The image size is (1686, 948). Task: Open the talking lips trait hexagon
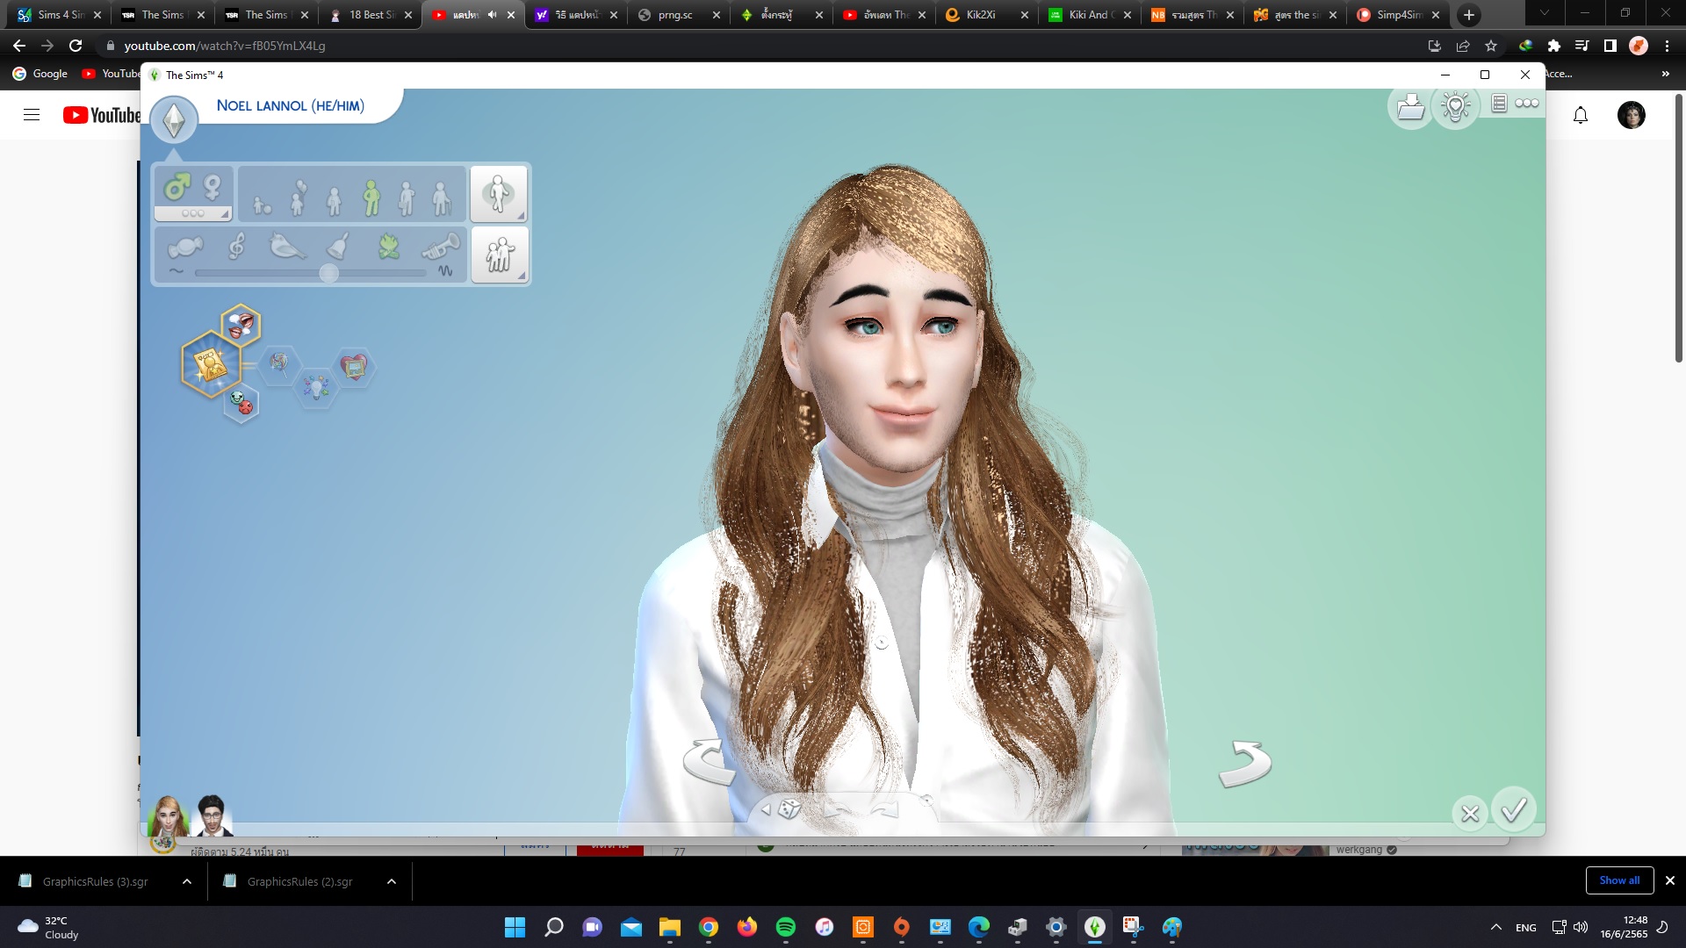pos(241,325)
